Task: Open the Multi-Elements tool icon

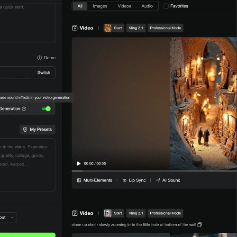Action: click(79, 180)
